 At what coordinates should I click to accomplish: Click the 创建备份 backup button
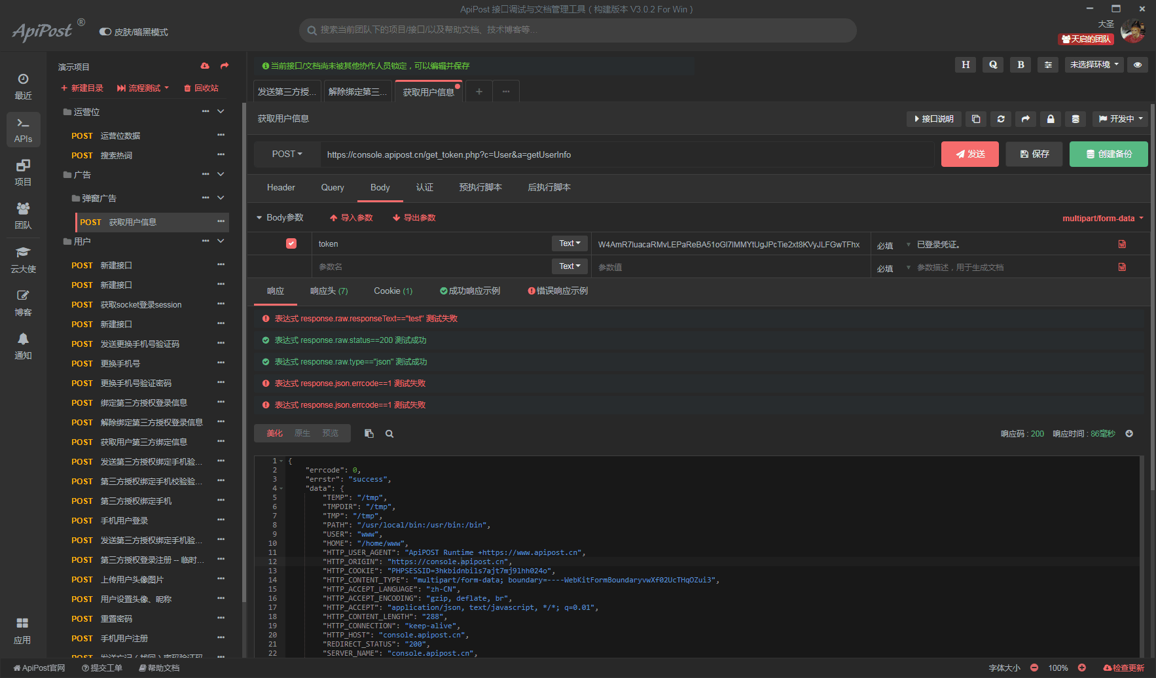(x=1109, y=154)
